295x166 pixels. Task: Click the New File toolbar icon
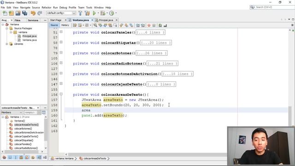[x=5, y=13]
